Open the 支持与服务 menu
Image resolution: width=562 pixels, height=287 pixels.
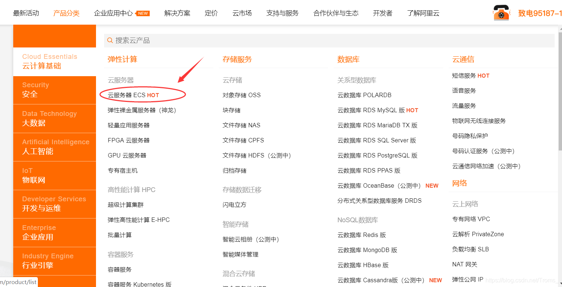coord(282,13)
